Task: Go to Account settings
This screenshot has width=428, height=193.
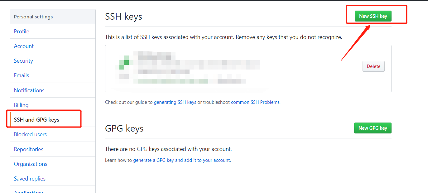Action: [x=24, y=46]
